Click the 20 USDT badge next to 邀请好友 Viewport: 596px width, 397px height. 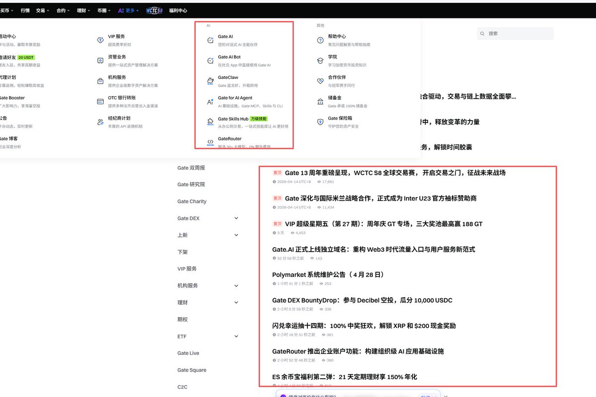click(26, 57)
